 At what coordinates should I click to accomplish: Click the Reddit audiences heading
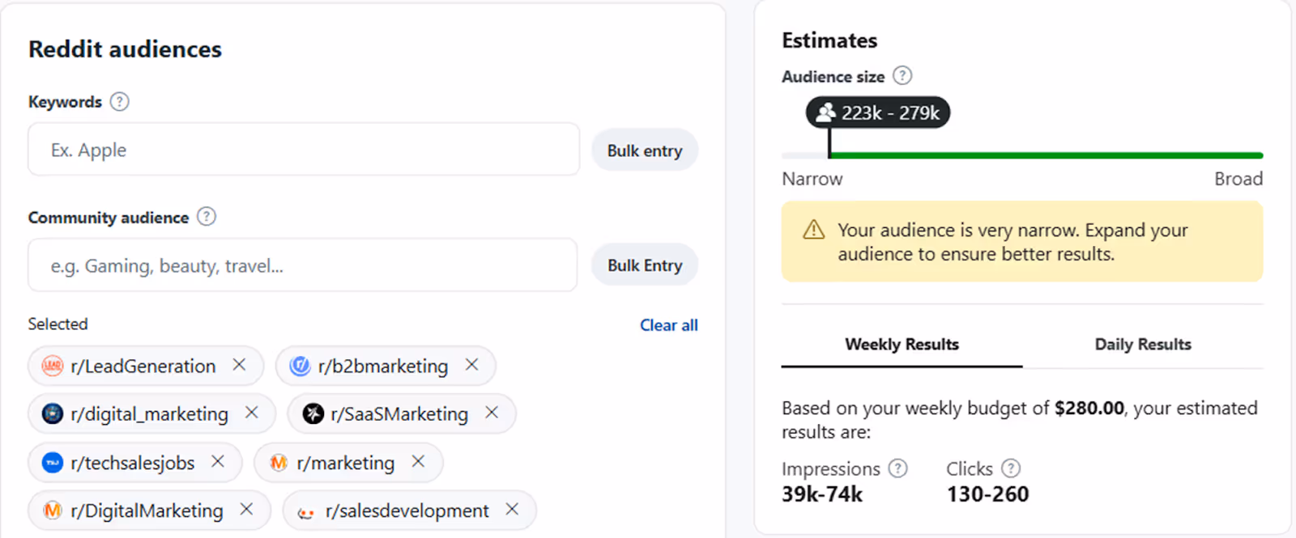click(125, 49)
